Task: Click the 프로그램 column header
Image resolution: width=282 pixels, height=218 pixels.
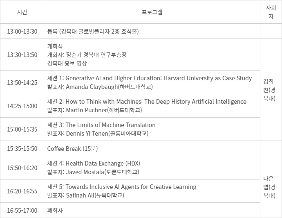Action: (152, 12)
